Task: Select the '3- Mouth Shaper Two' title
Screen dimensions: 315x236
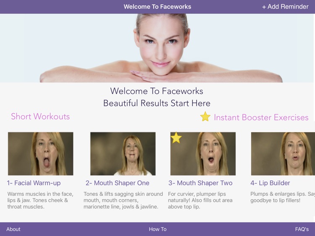Action: point(200,183)
